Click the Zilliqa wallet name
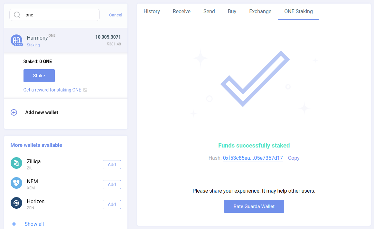Image resolution: width=374 pixels, height=229 pixels. click(x=33, y=161)
